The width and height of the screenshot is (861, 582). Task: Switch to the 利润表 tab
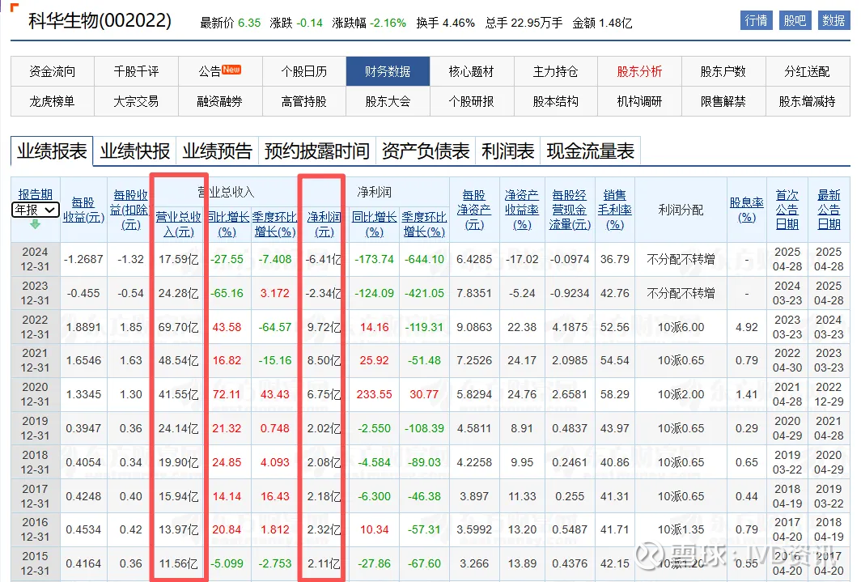508,151
